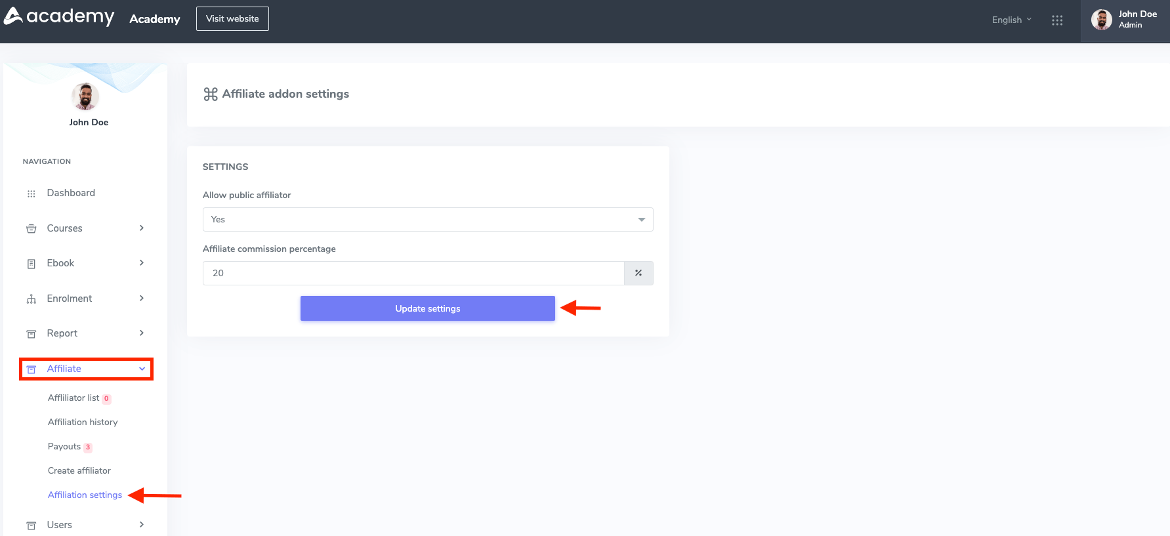Viewport: 1170px width, 536px height.
Task: Open the Allow public affiliator dropdown
Action: [x=427, y=219]
